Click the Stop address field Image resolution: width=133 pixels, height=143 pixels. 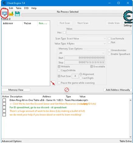tap(85, 62)
